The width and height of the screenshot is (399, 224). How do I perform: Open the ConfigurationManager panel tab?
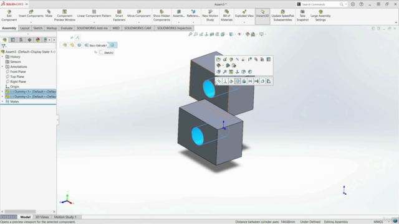[21, 40]
